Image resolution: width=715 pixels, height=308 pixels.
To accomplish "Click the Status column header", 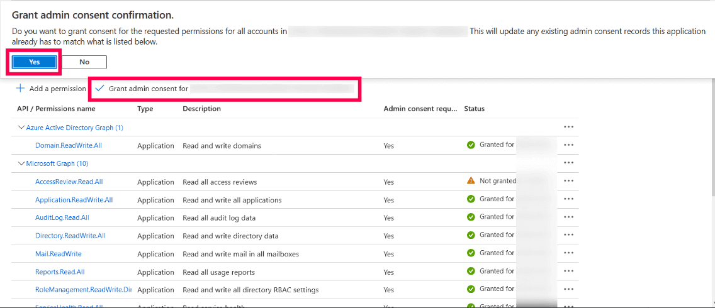I will click(474, 109).
